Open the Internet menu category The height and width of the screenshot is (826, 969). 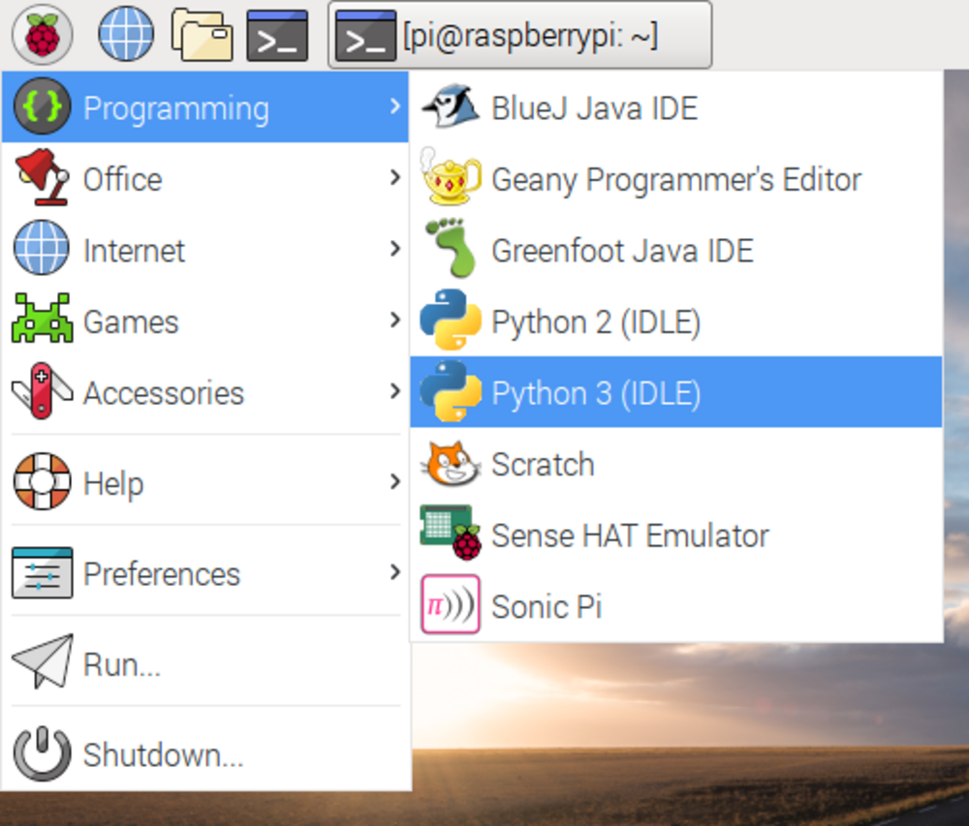coord(205,249)
